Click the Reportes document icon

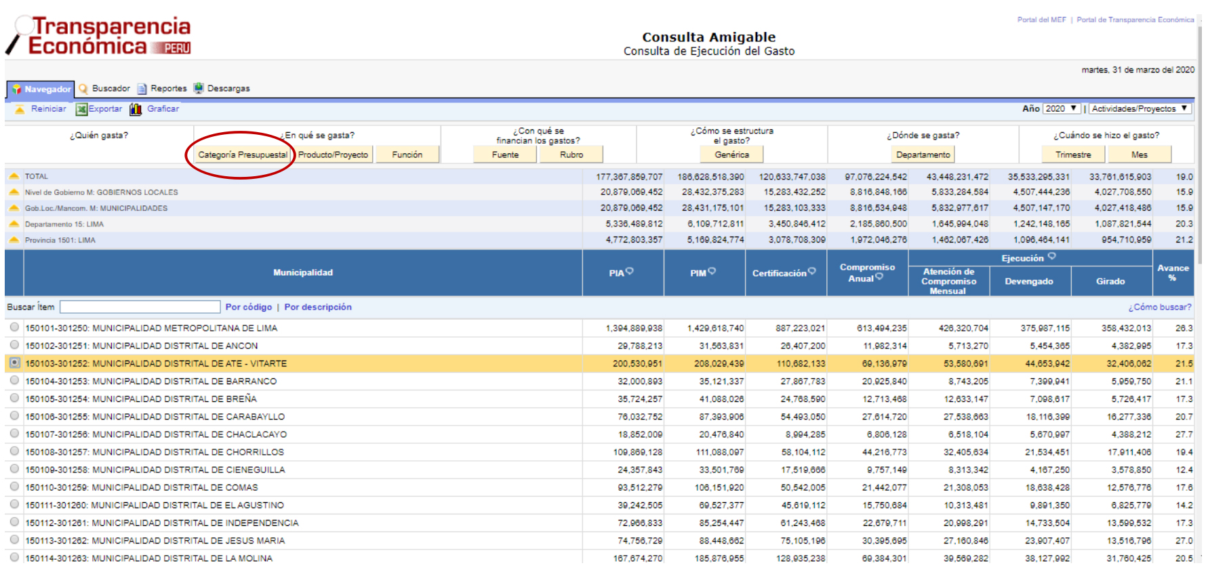point(142,89)
